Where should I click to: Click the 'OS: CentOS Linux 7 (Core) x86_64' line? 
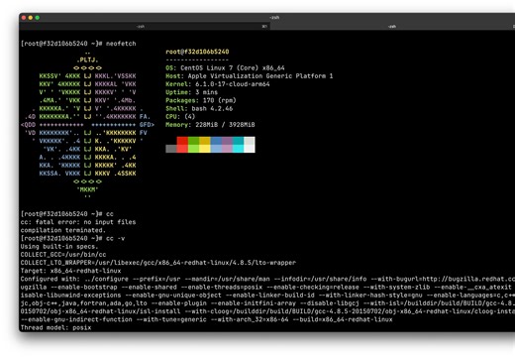coord(225,67)
